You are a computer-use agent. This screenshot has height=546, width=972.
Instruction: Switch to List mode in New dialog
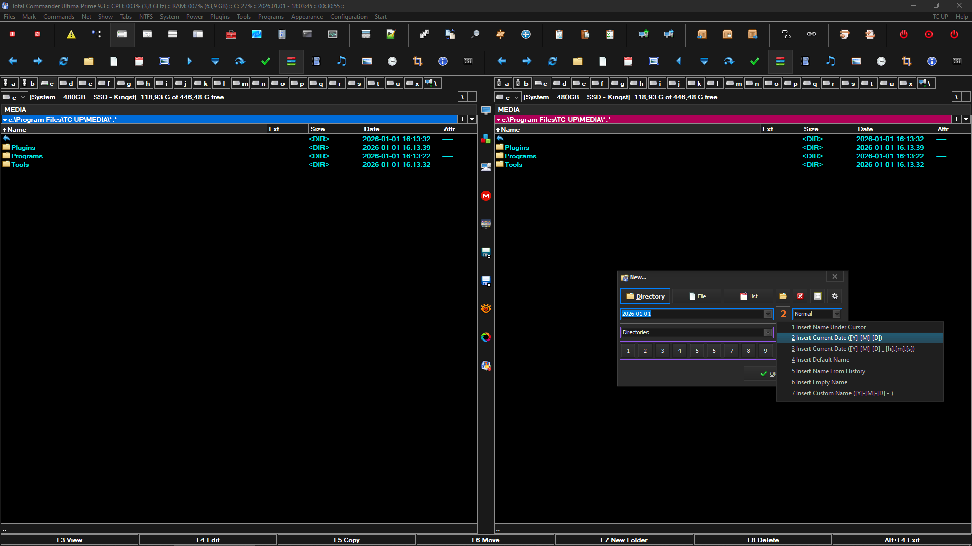(749, 296)
